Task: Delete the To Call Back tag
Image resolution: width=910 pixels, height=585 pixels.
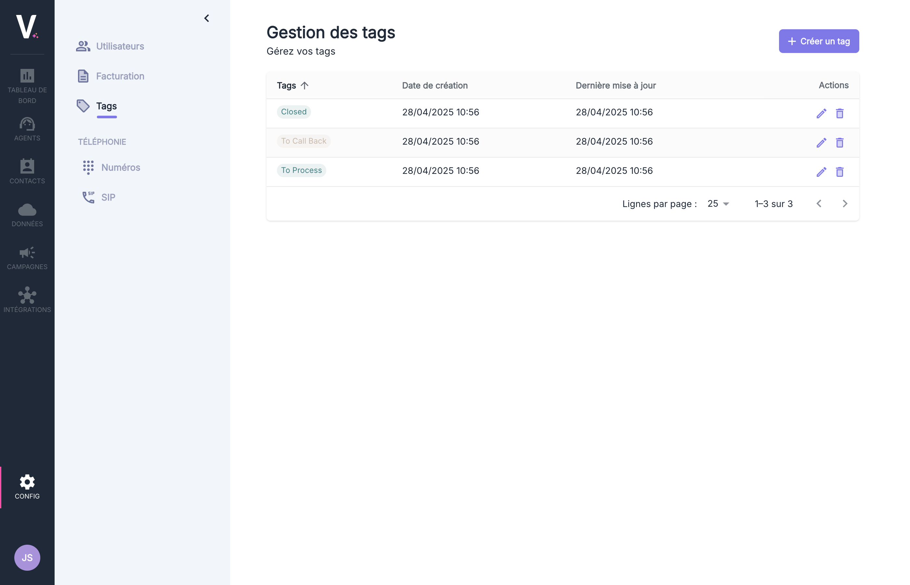Action: point(840,142)
